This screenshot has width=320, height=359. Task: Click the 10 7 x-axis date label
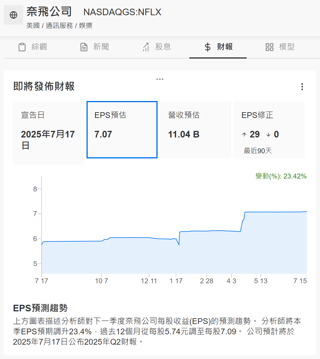coord(102,281)
